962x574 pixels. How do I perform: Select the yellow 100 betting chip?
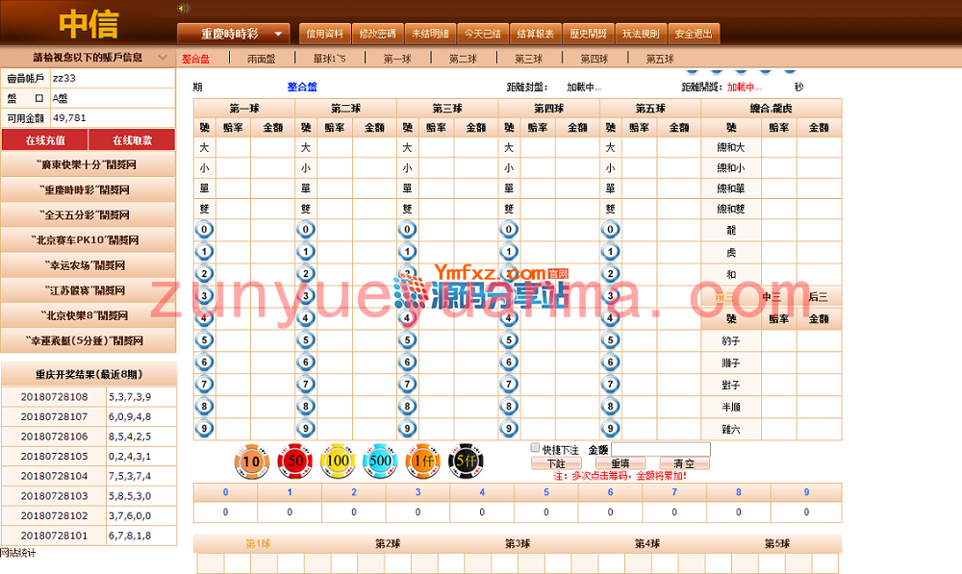[338, 461]
